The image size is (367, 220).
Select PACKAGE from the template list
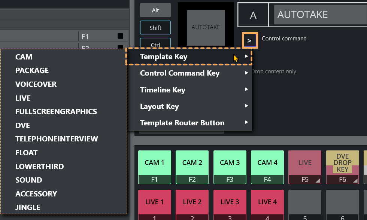pos(32,70)
